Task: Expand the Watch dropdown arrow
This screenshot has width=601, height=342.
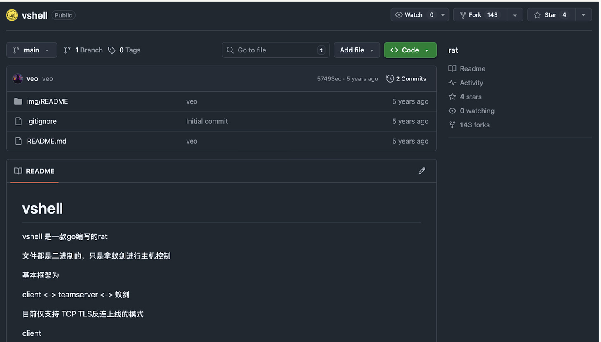Action: tap(443, 15)
